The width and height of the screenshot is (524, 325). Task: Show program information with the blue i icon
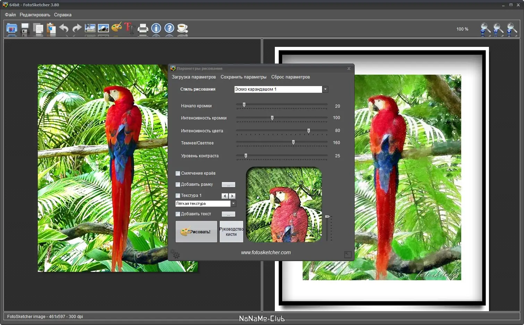pos(156,28)
